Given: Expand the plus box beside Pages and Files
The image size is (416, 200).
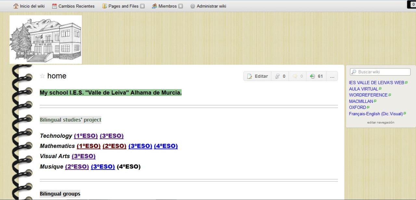Looking at the screenshot, I should [142, 6].
